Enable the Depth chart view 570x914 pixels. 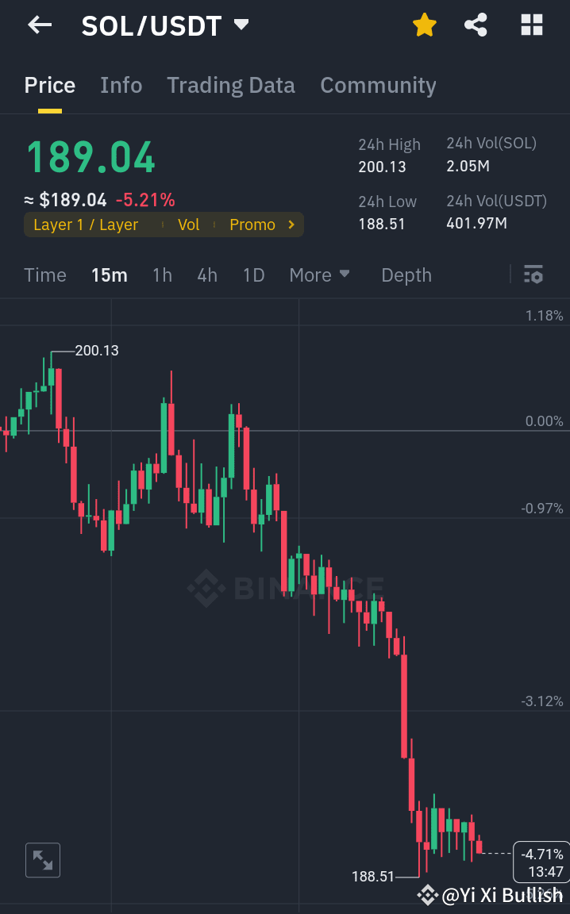pyautogui.click(x=406, y=275)
